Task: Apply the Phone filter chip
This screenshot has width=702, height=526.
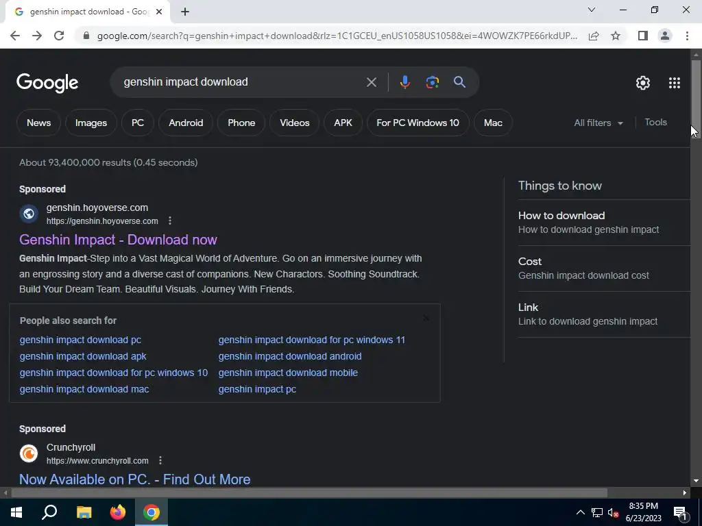Action: [x=241, y=123]
